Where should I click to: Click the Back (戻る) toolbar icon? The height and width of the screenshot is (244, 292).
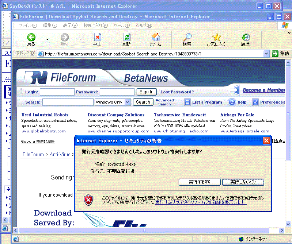[x=31, y=37]
